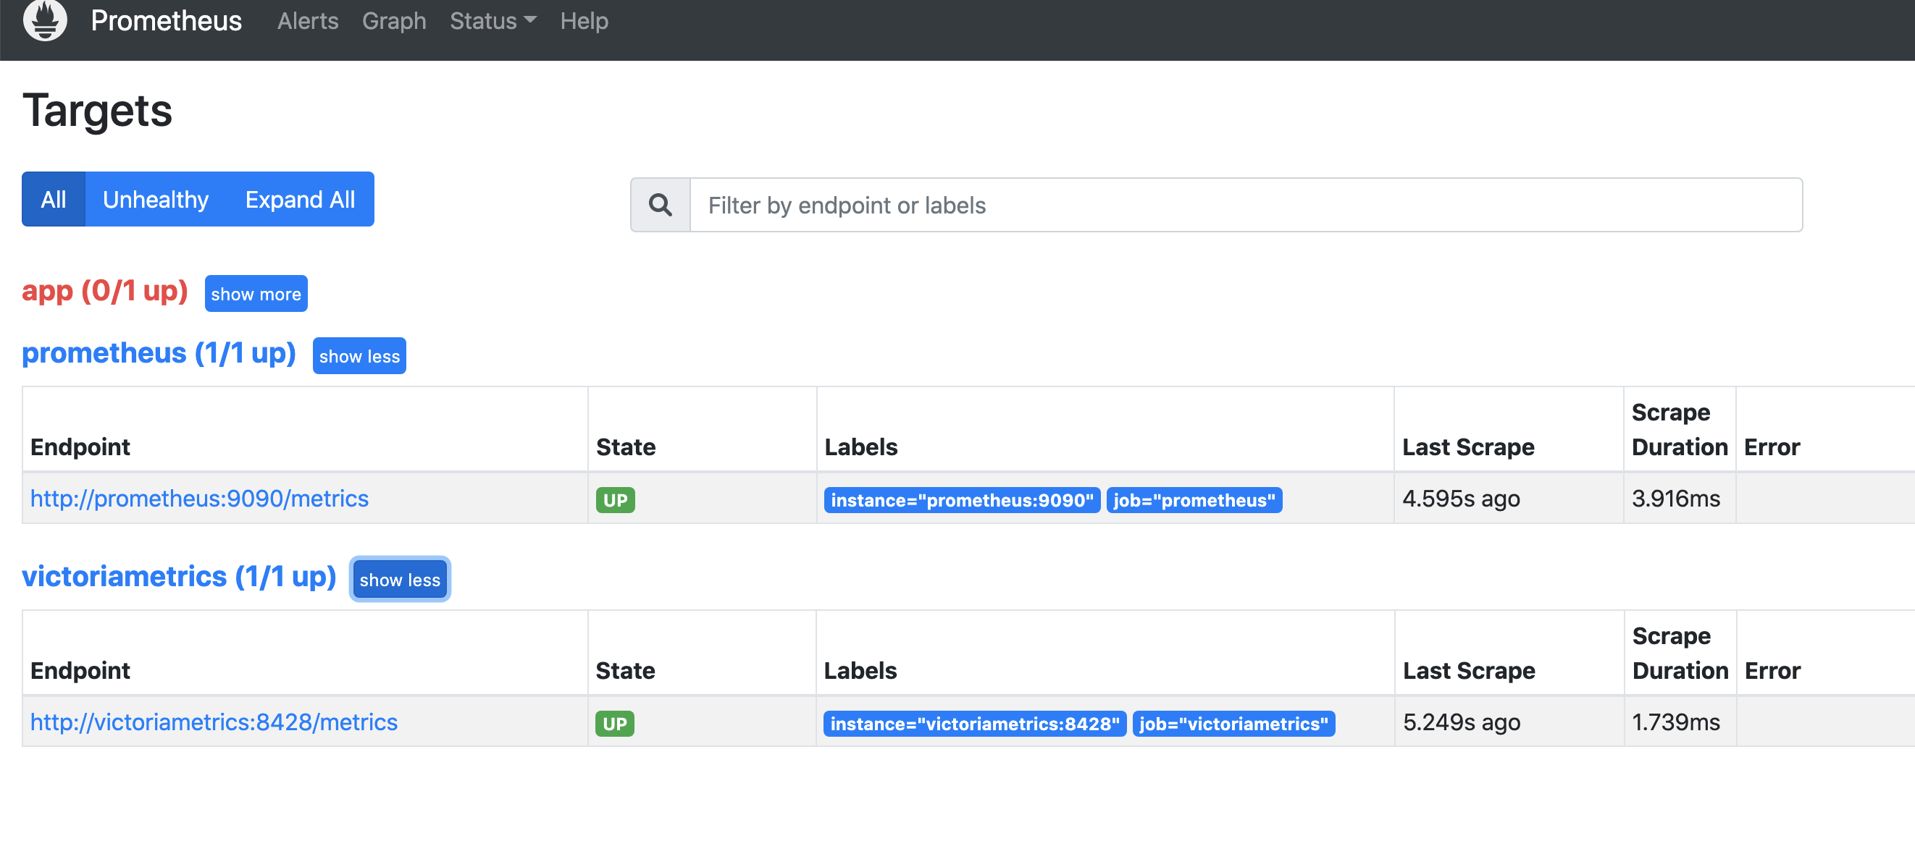Click the instance="victoriametrics:8428" label
Screen dimensions: 1915x867
tap(975, 724)
